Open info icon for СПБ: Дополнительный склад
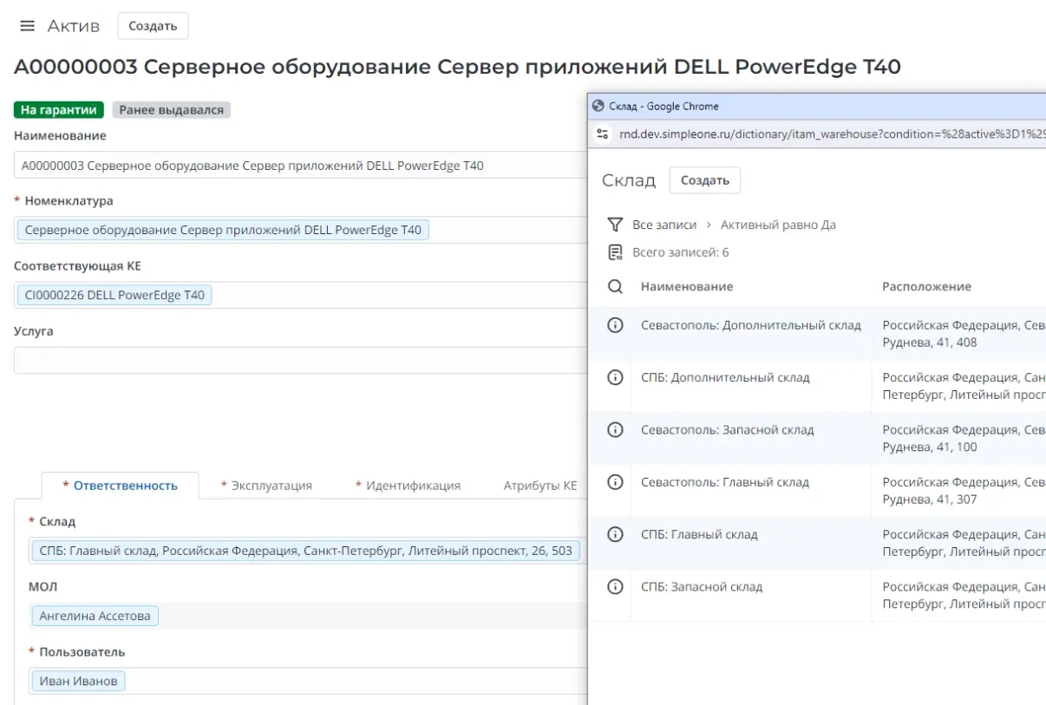This screenshot has width=1046, height=705. point(615,377)
